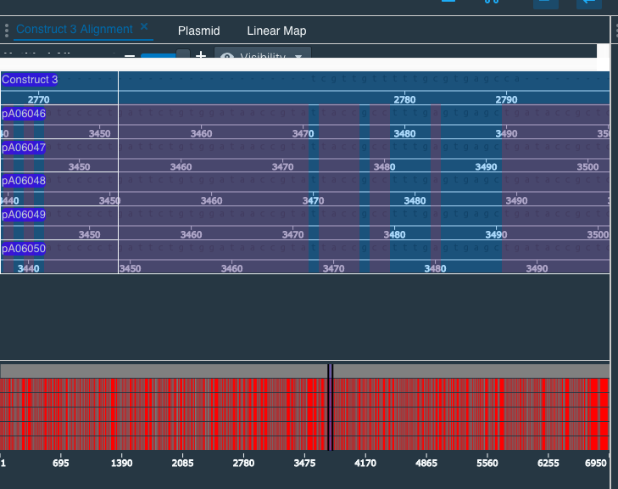The image size is (618, 489).
Task: Click the minimap viewport position marker
Action: pyautogui.click(x=331, y=407)
